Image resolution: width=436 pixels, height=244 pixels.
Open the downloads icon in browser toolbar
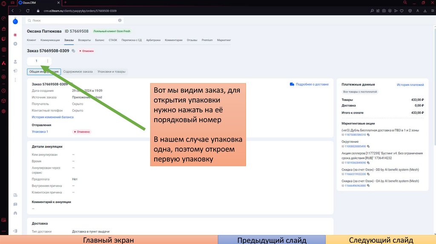click(x=425, y=11)
